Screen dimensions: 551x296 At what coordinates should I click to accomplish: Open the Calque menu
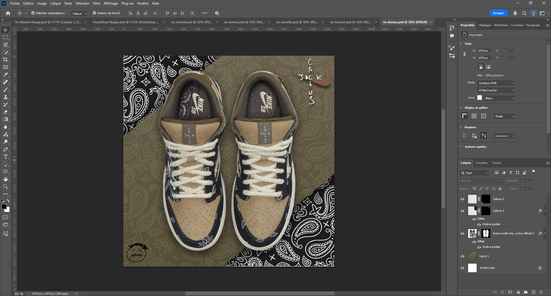click(55, 3)
